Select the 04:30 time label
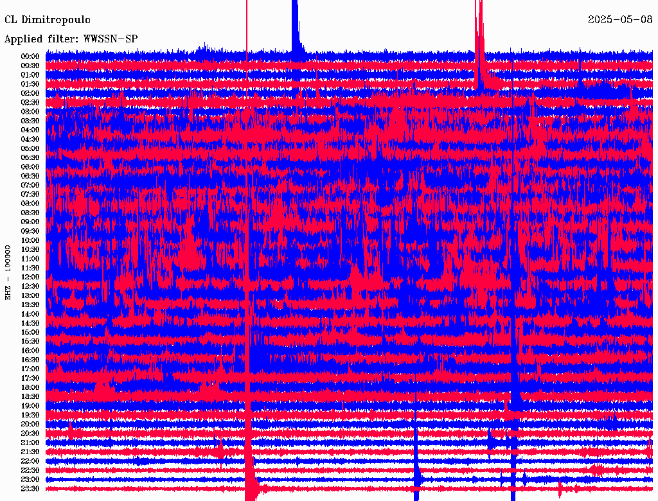658x501 pixels. coord(30,139)
